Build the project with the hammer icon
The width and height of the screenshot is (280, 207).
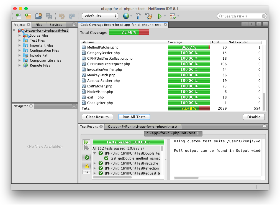[138, 16]
